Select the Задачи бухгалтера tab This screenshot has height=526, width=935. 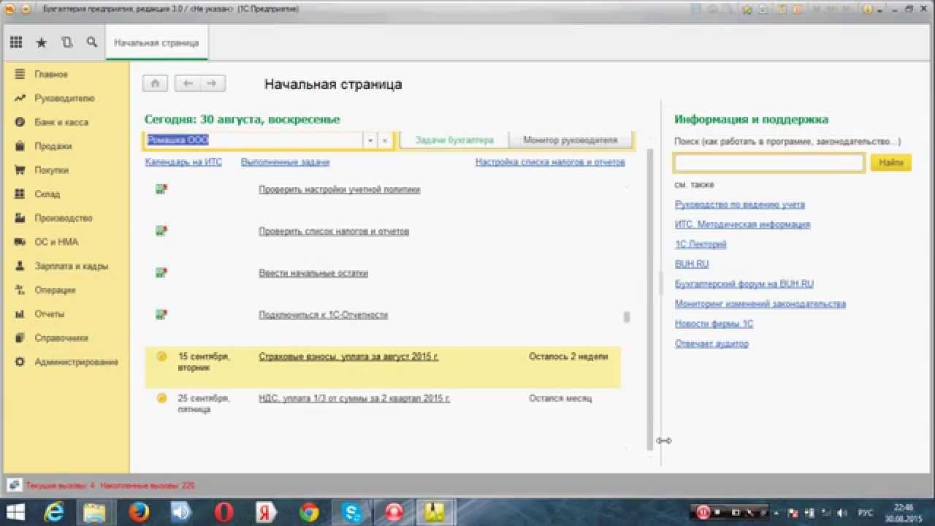point(454,140)
